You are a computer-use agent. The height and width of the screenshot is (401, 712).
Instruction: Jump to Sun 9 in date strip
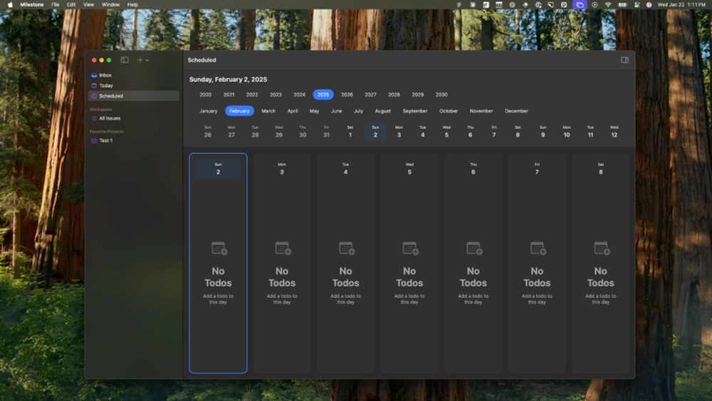pos(543,132)
